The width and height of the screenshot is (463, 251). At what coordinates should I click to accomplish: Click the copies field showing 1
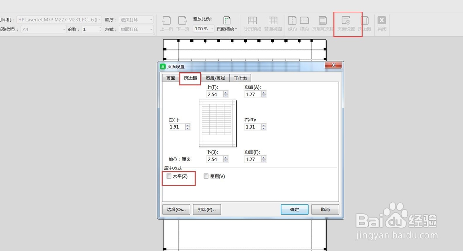point(90,30)
